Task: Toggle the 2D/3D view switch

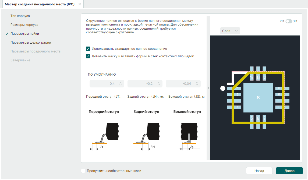Action: pyautogui.click(x=289, y=21)
